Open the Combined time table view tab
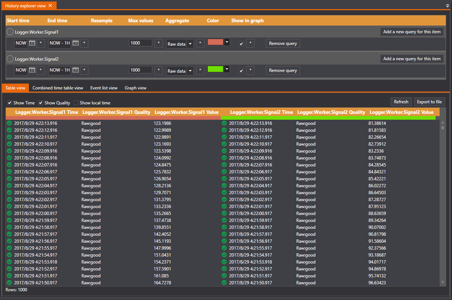 point(58,88)
